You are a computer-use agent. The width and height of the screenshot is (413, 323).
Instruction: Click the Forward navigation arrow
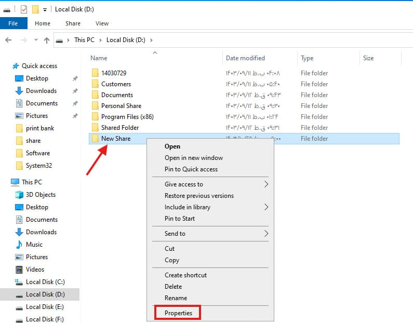point(24,40)
